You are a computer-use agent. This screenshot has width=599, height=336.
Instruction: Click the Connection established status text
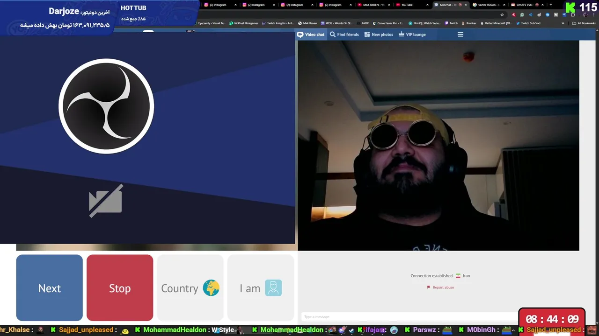point(432,276)
